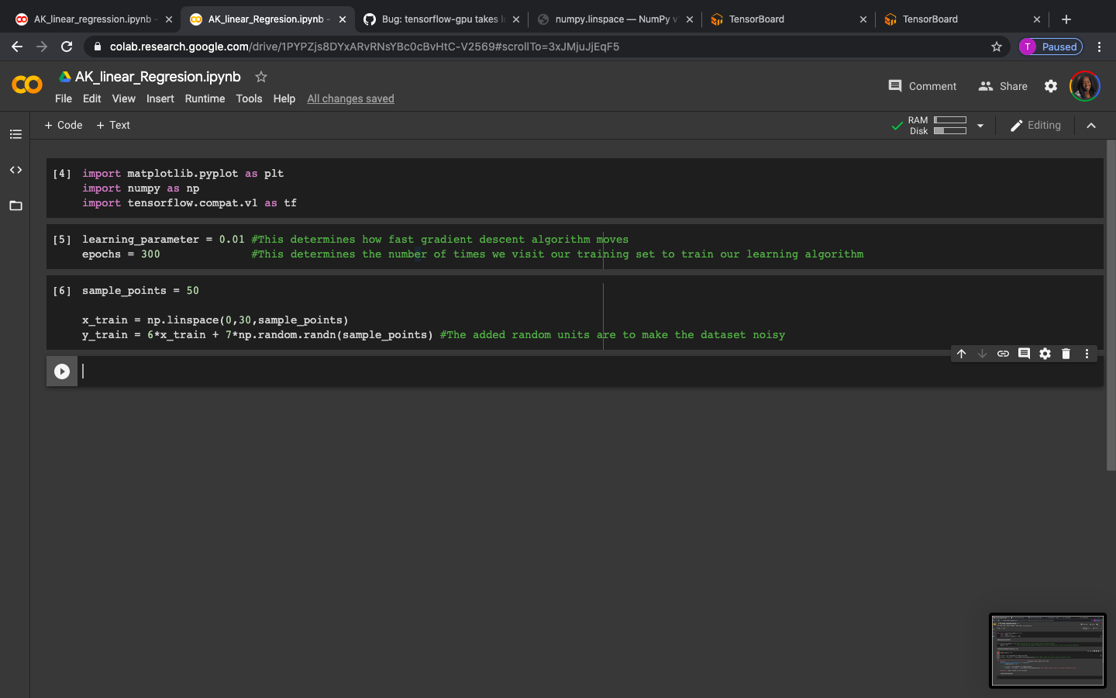The width and height of the screenshot is (1116, 698).
Task: Open the Runtime menu
Action: click(205, 98)
